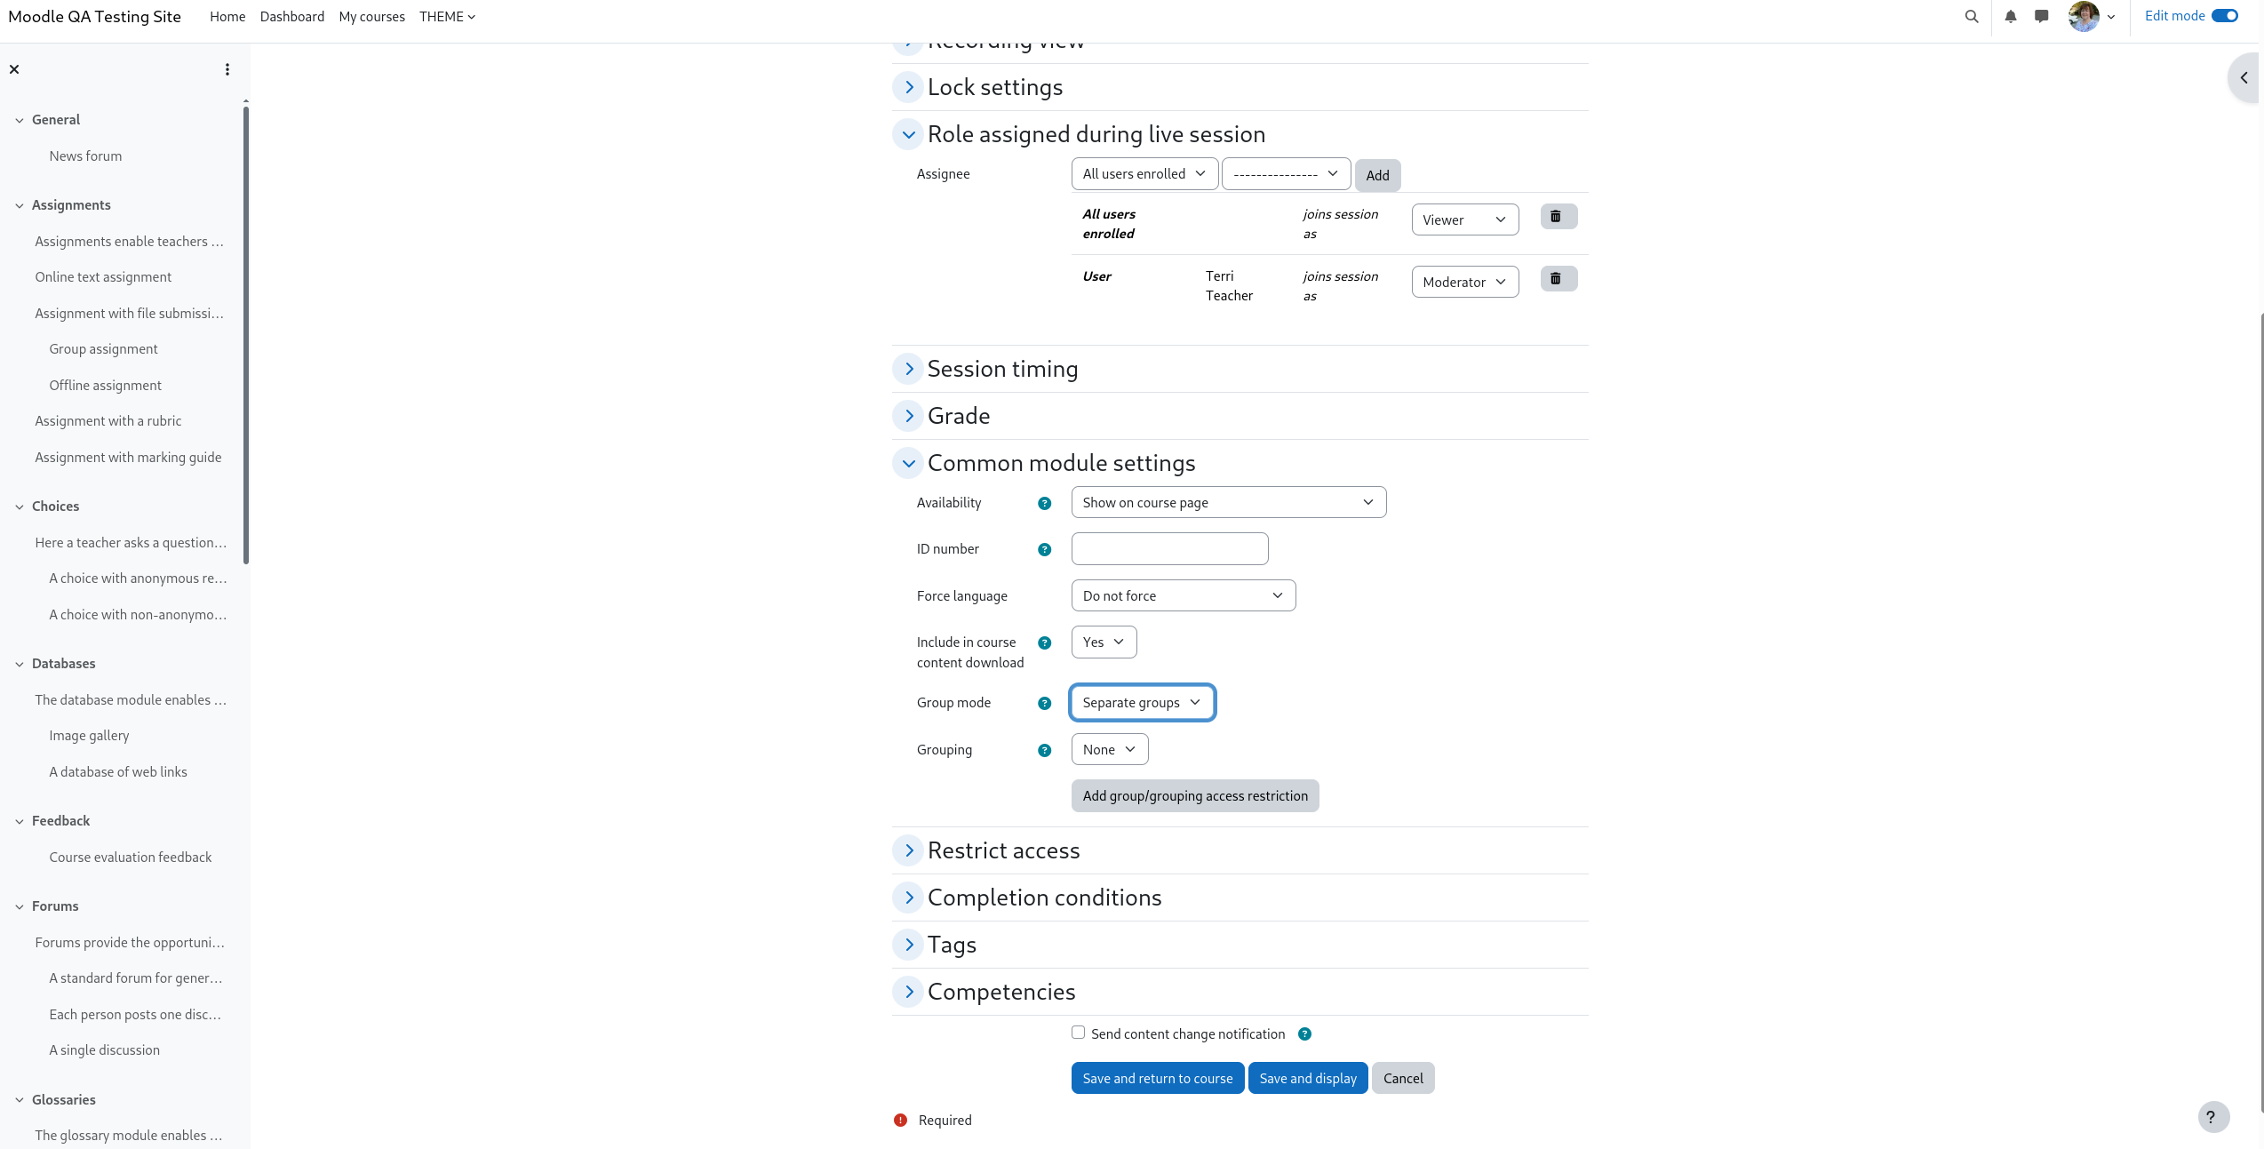
Task: Show help for Group mode
Action: click(x=1045, y=704)
